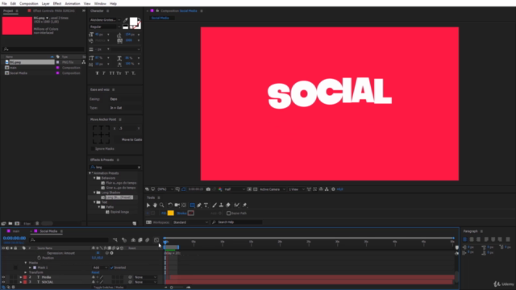This screenshot has height=290, width=516.
Task: Open the show channel RGB icon
Action: pos(220,189)
